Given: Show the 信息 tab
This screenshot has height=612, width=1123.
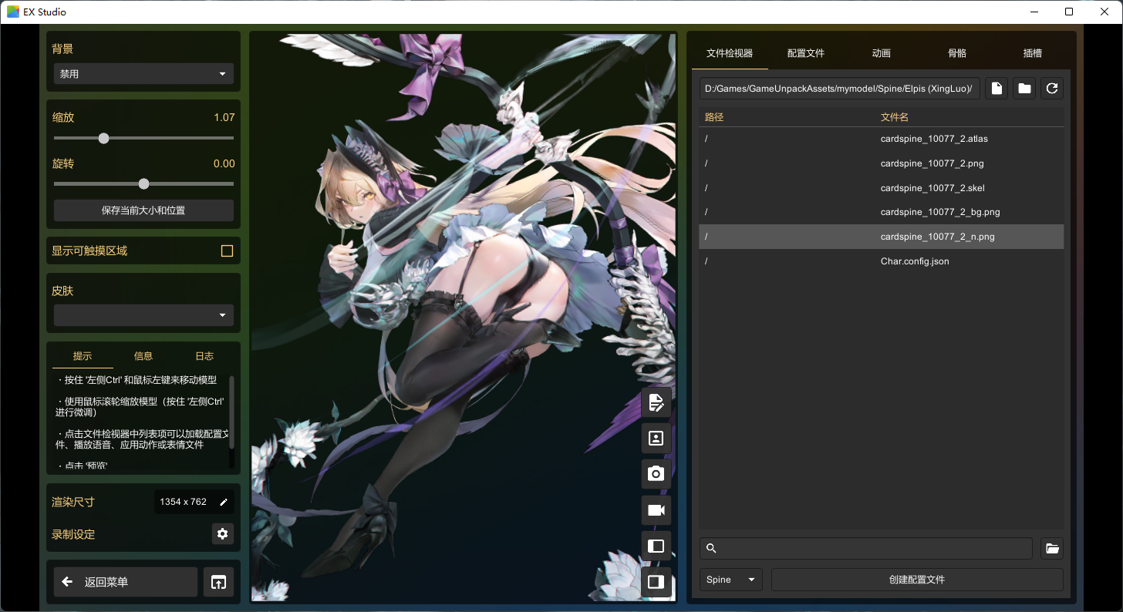Looking at the screenshot, I should pyautogui.click(x=143, y=356).
